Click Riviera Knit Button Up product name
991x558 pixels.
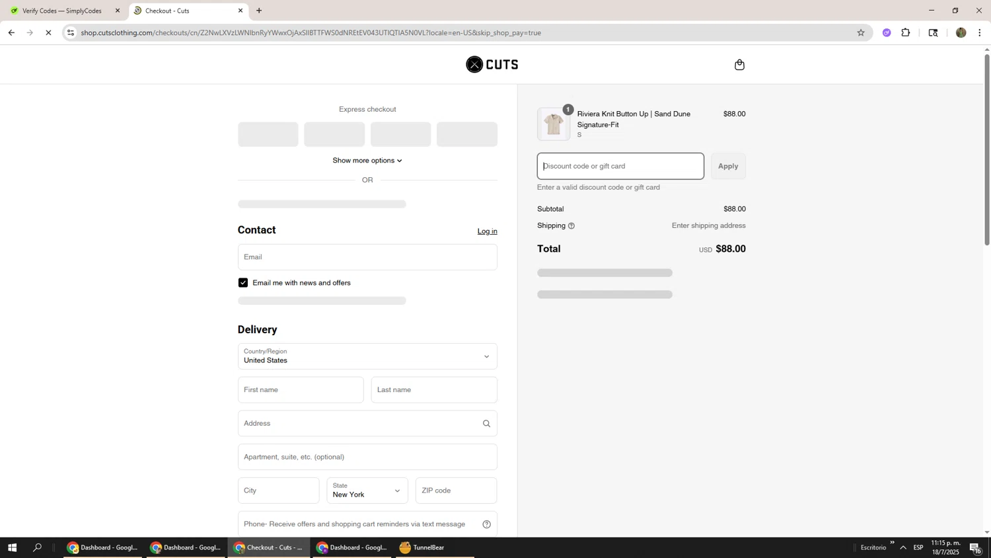[x=634, y=119]
